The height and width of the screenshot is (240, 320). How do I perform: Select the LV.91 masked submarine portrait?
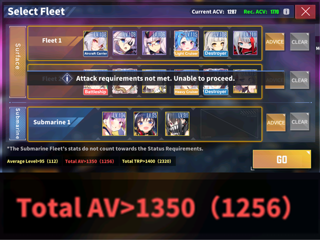click(x=177, y=123)
